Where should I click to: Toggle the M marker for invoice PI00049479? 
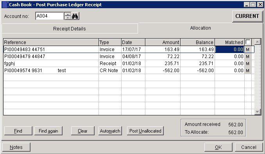tap(247, 57)
